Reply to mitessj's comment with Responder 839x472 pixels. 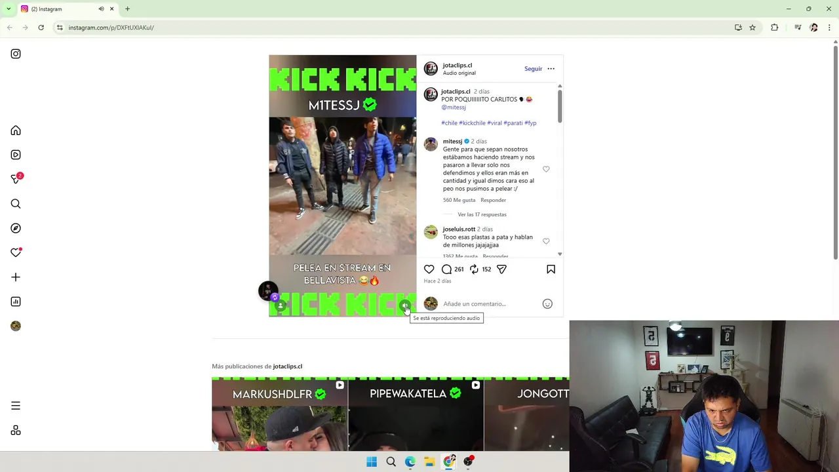[x=493, y=200]
